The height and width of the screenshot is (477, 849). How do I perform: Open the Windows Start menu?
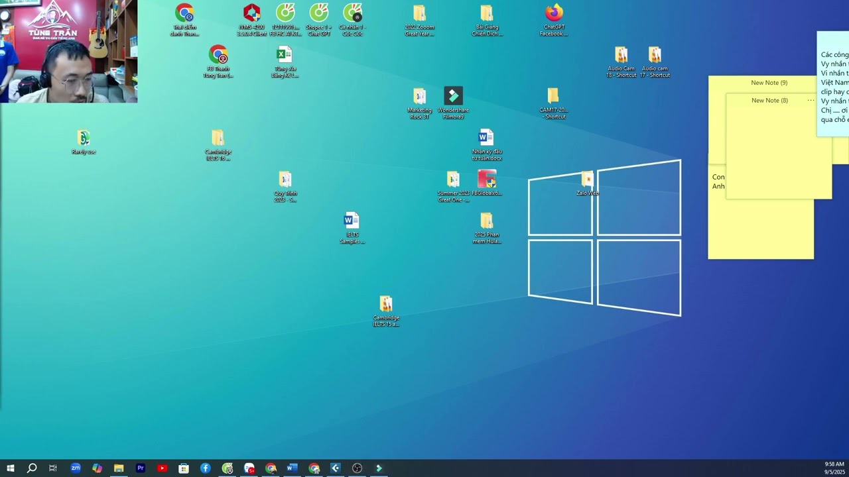10,468
